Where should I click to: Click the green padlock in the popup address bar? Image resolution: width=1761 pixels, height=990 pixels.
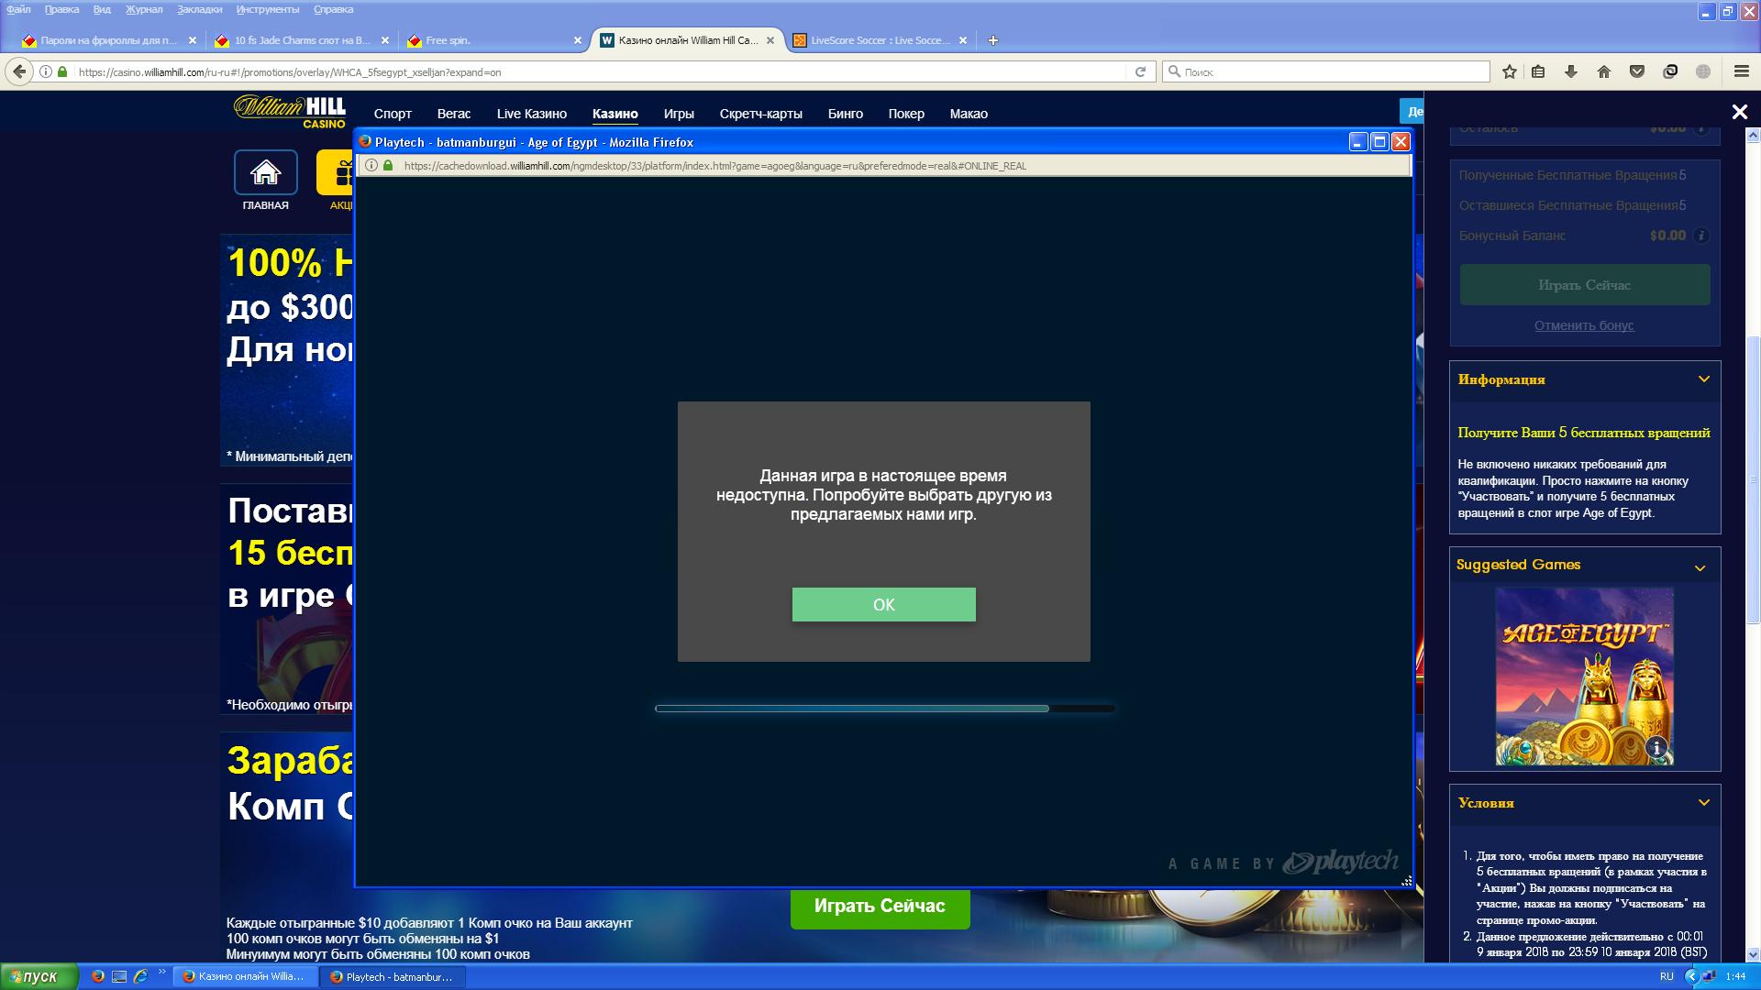click(x=388, y=166)
